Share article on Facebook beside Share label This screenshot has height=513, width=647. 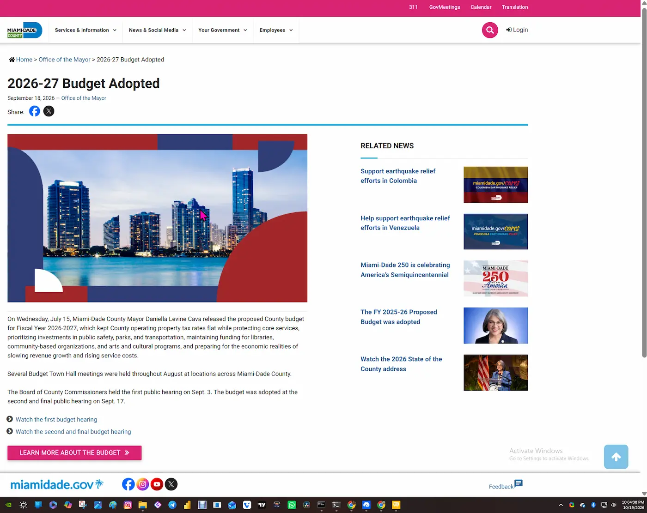pos(35,111)
